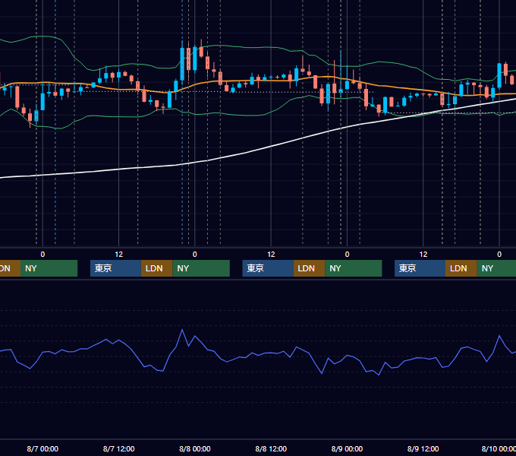Screen dimensions: 516x456
Task: Select the 8/7 12:00 date axis label
Action: [x=118, y=448]
